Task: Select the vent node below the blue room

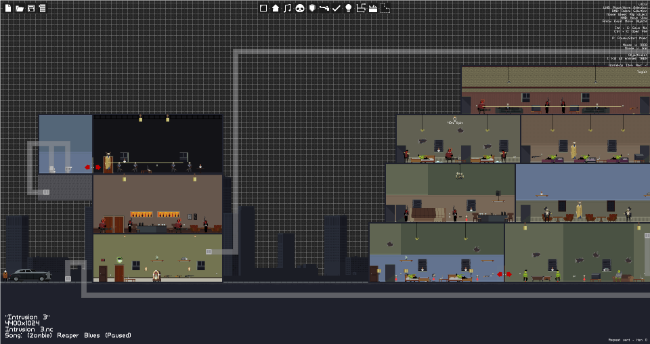Action: tap(47, 192)
